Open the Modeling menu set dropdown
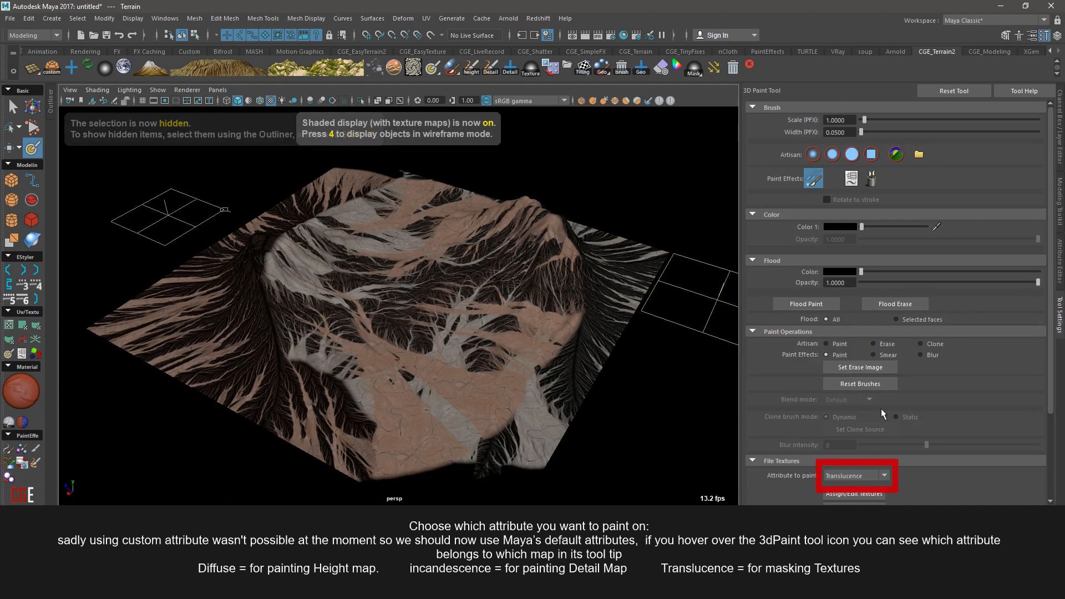Viewport: 1065px width, 599px height. 34,35
